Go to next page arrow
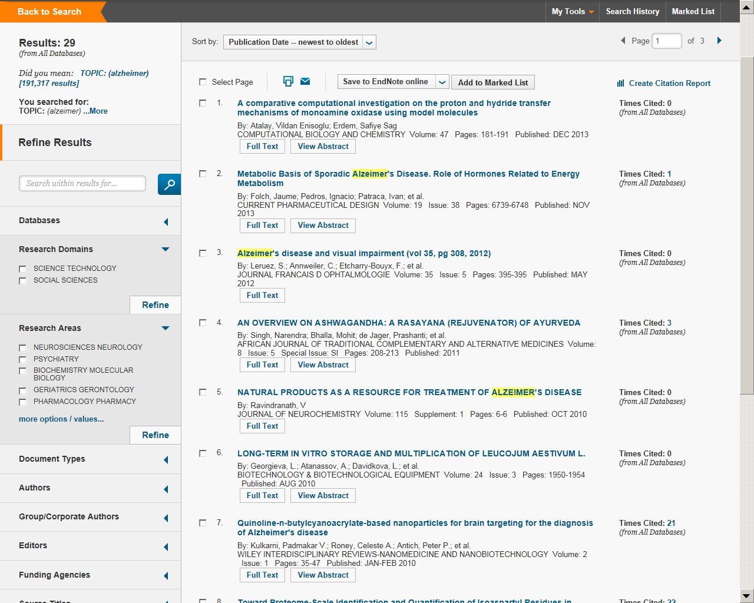This screenshot has height=603, width=754. click(719, 41)
